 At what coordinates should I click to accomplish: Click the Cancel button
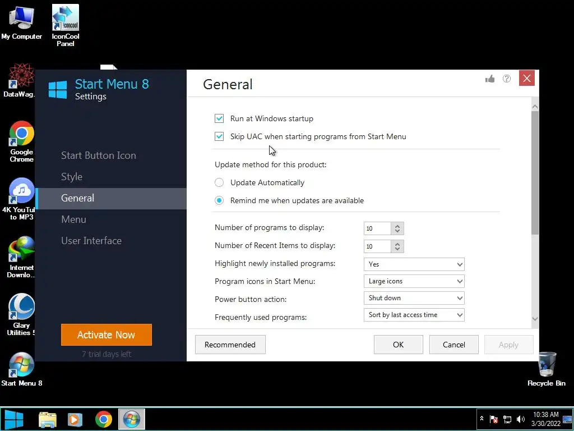click(454, 345)
